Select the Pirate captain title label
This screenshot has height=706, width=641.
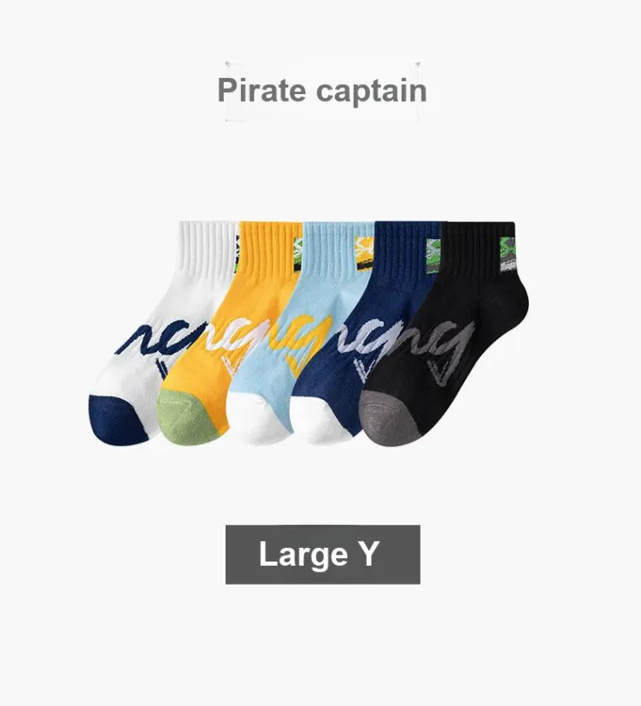322,91
